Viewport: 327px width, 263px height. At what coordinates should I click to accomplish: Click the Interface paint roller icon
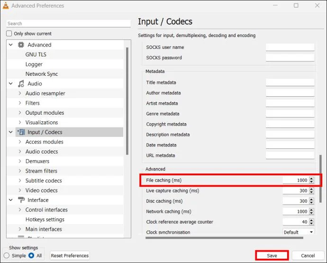(21, 200)
